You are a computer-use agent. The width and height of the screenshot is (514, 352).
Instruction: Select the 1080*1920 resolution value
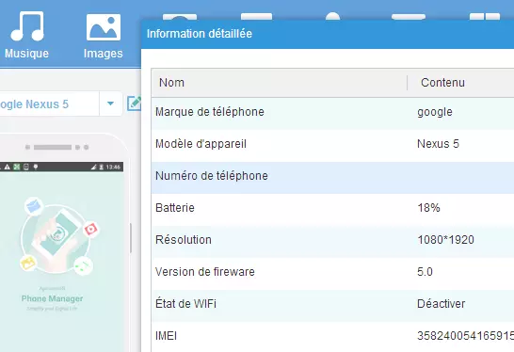pyautogui.click(x=445, y=240)
